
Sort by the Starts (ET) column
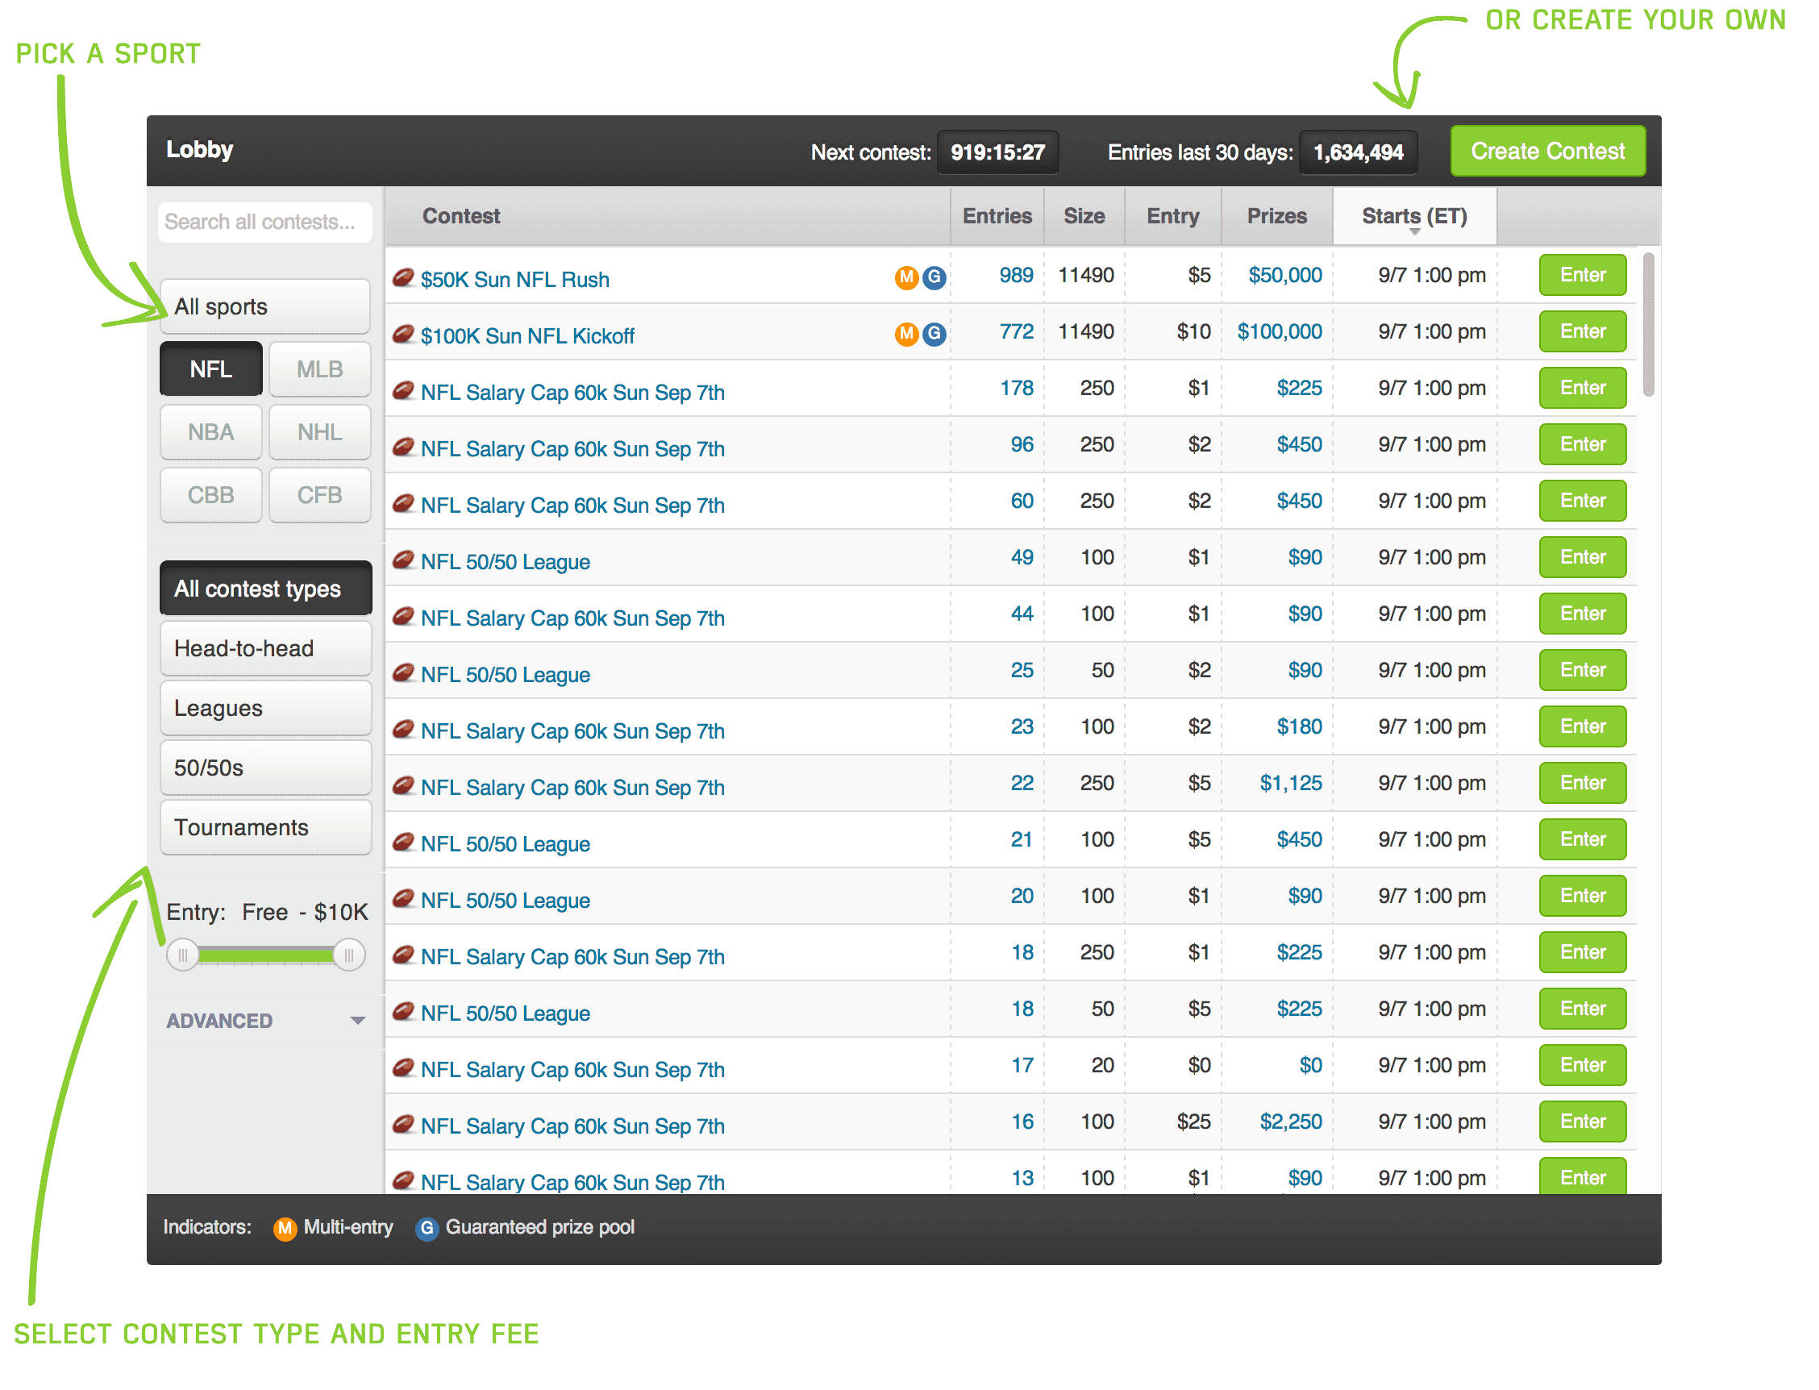[1413, 217]
